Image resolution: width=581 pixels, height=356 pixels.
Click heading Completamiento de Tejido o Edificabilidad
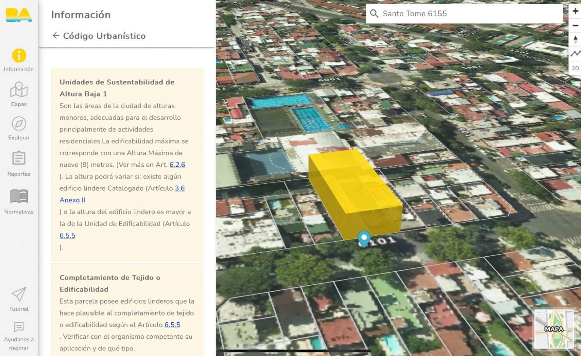point(110,283)
